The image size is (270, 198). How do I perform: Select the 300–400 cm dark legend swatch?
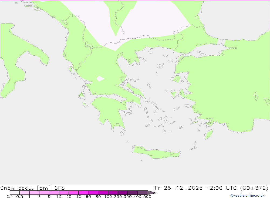pyautogui.click(x=132, y=193)
